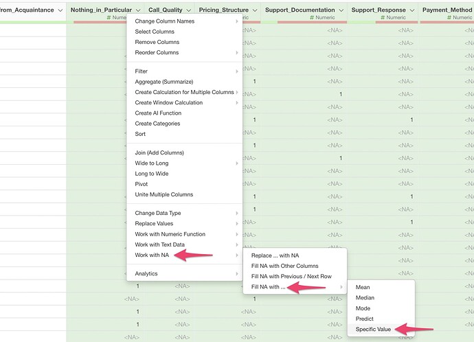Expand the Pricing_Structure column menu arrow
Screen dimensions: 474x342
pyautogui.click(x=253, y=10)
